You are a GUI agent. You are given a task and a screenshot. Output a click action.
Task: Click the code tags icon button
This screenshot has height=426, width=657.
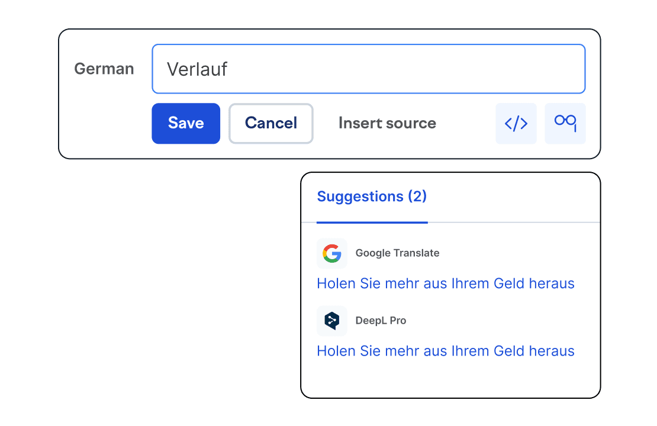(x=516, y=124)
